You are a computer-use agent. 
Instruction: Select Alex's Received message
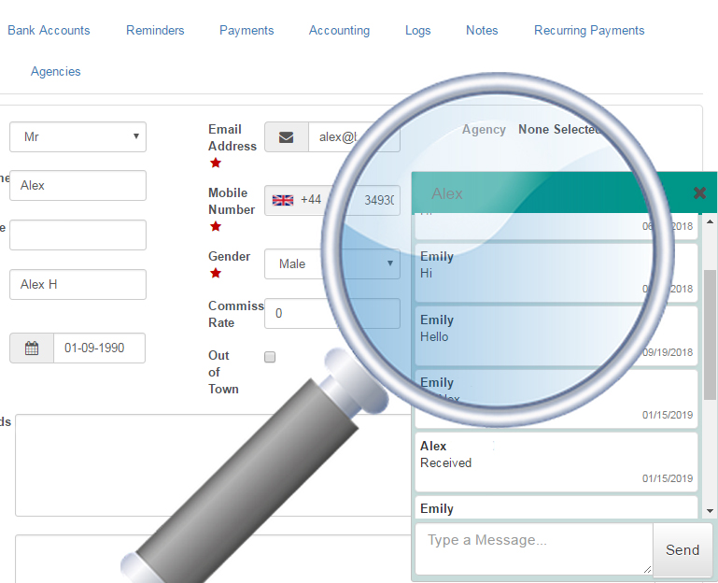pos(556,462)
